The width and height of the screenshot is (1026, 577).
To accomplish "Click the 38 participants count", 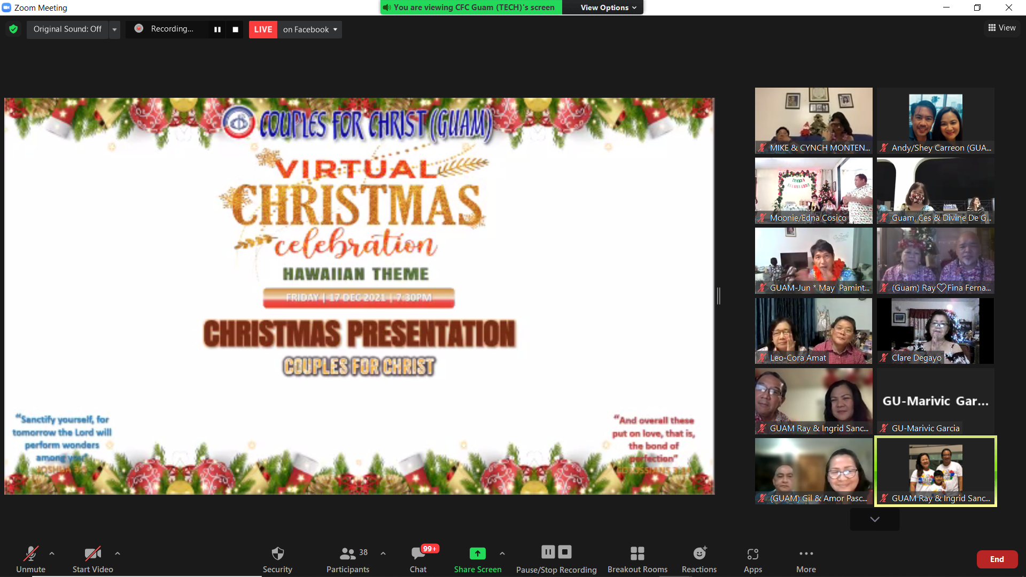I will pos(363,552).
